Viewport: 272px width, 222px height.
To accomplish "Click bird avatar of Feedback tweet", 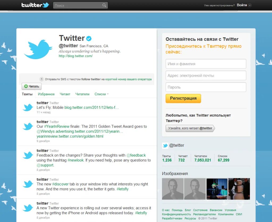I will 28,155.
